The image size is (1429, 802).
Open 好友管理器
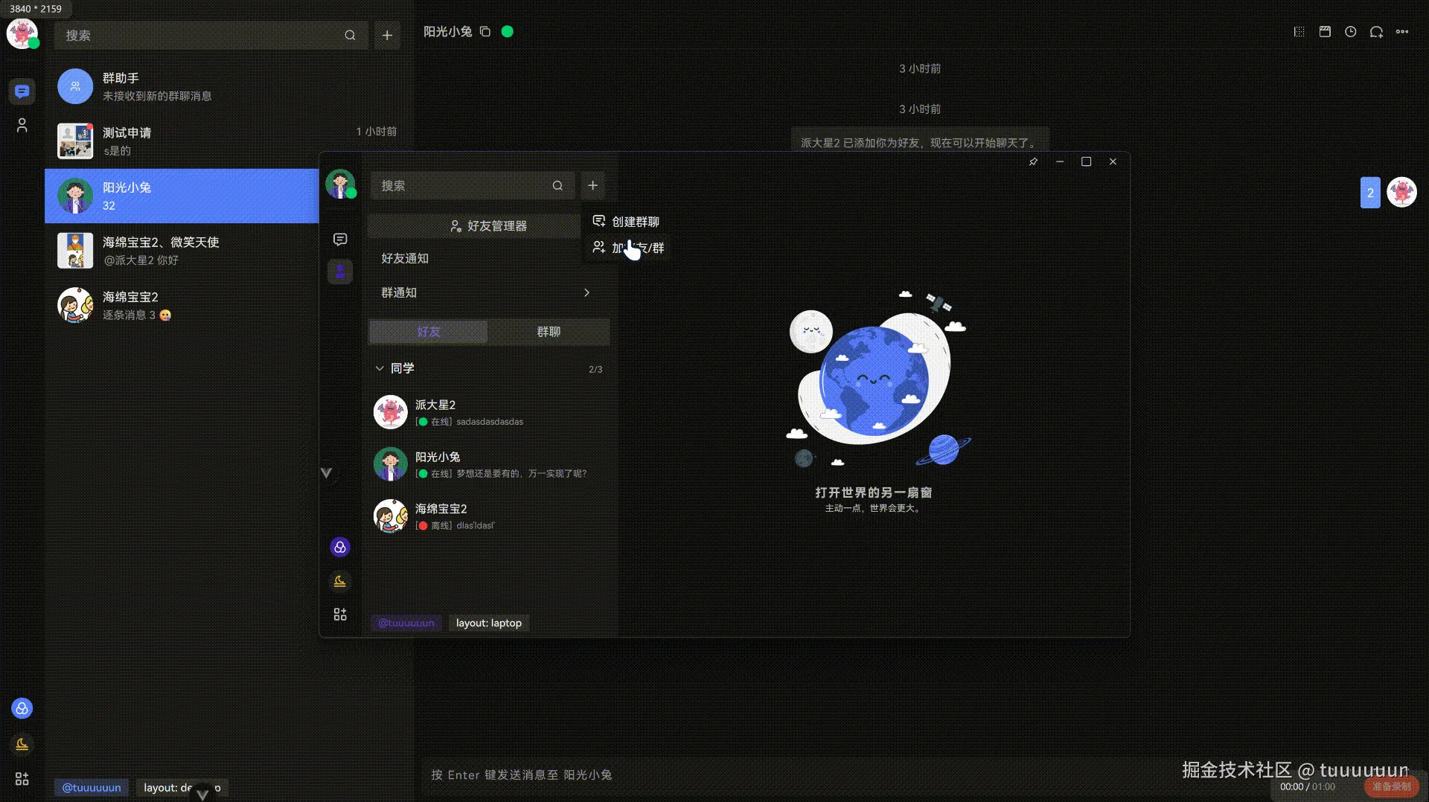pyautogui.click(x=474, y=225)
